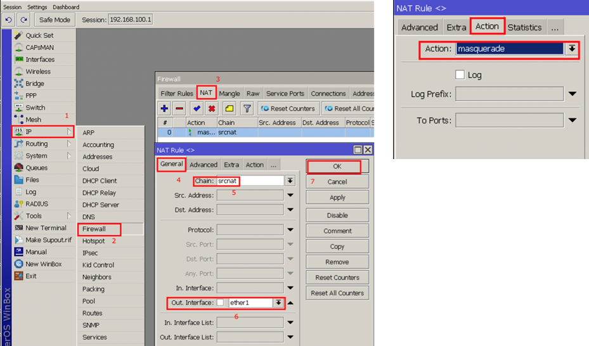Toggle Safe Mode button
The width and height of the screenshot is (589, 346).
(x=55, y=20)
